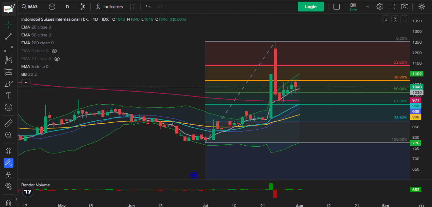Open the candlestick chart style menu

tap(83, 7)
